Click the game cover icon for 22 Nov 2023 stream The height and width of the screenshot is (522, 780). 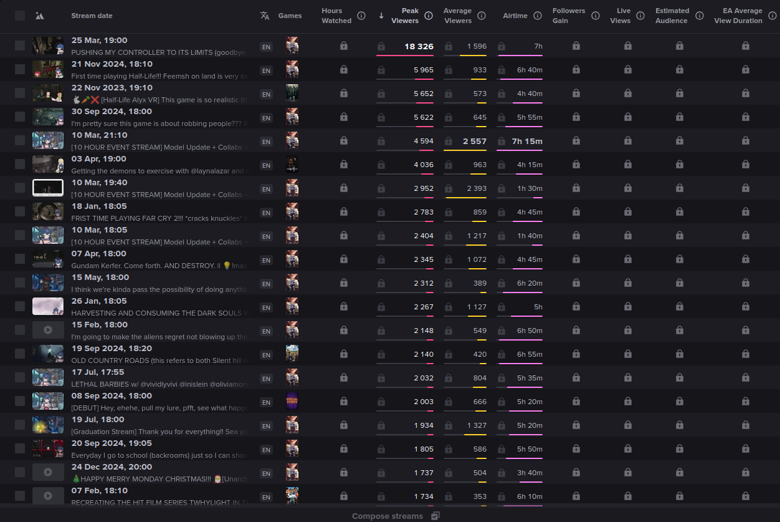pyautogui.click(x=292, y=93)
